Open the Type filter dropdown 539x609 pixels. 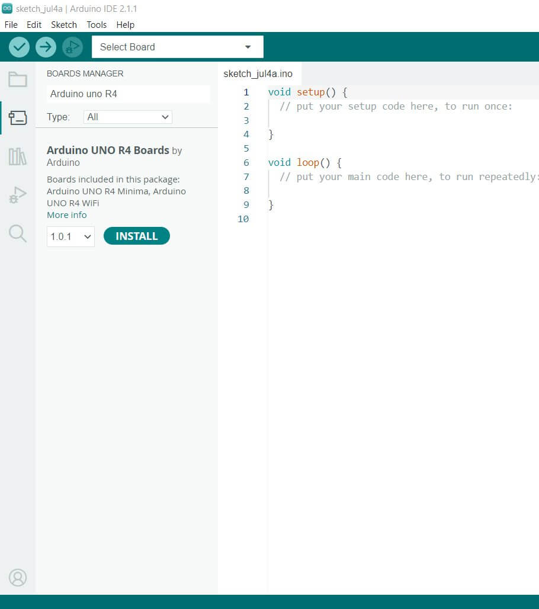(x=127, y=117)
